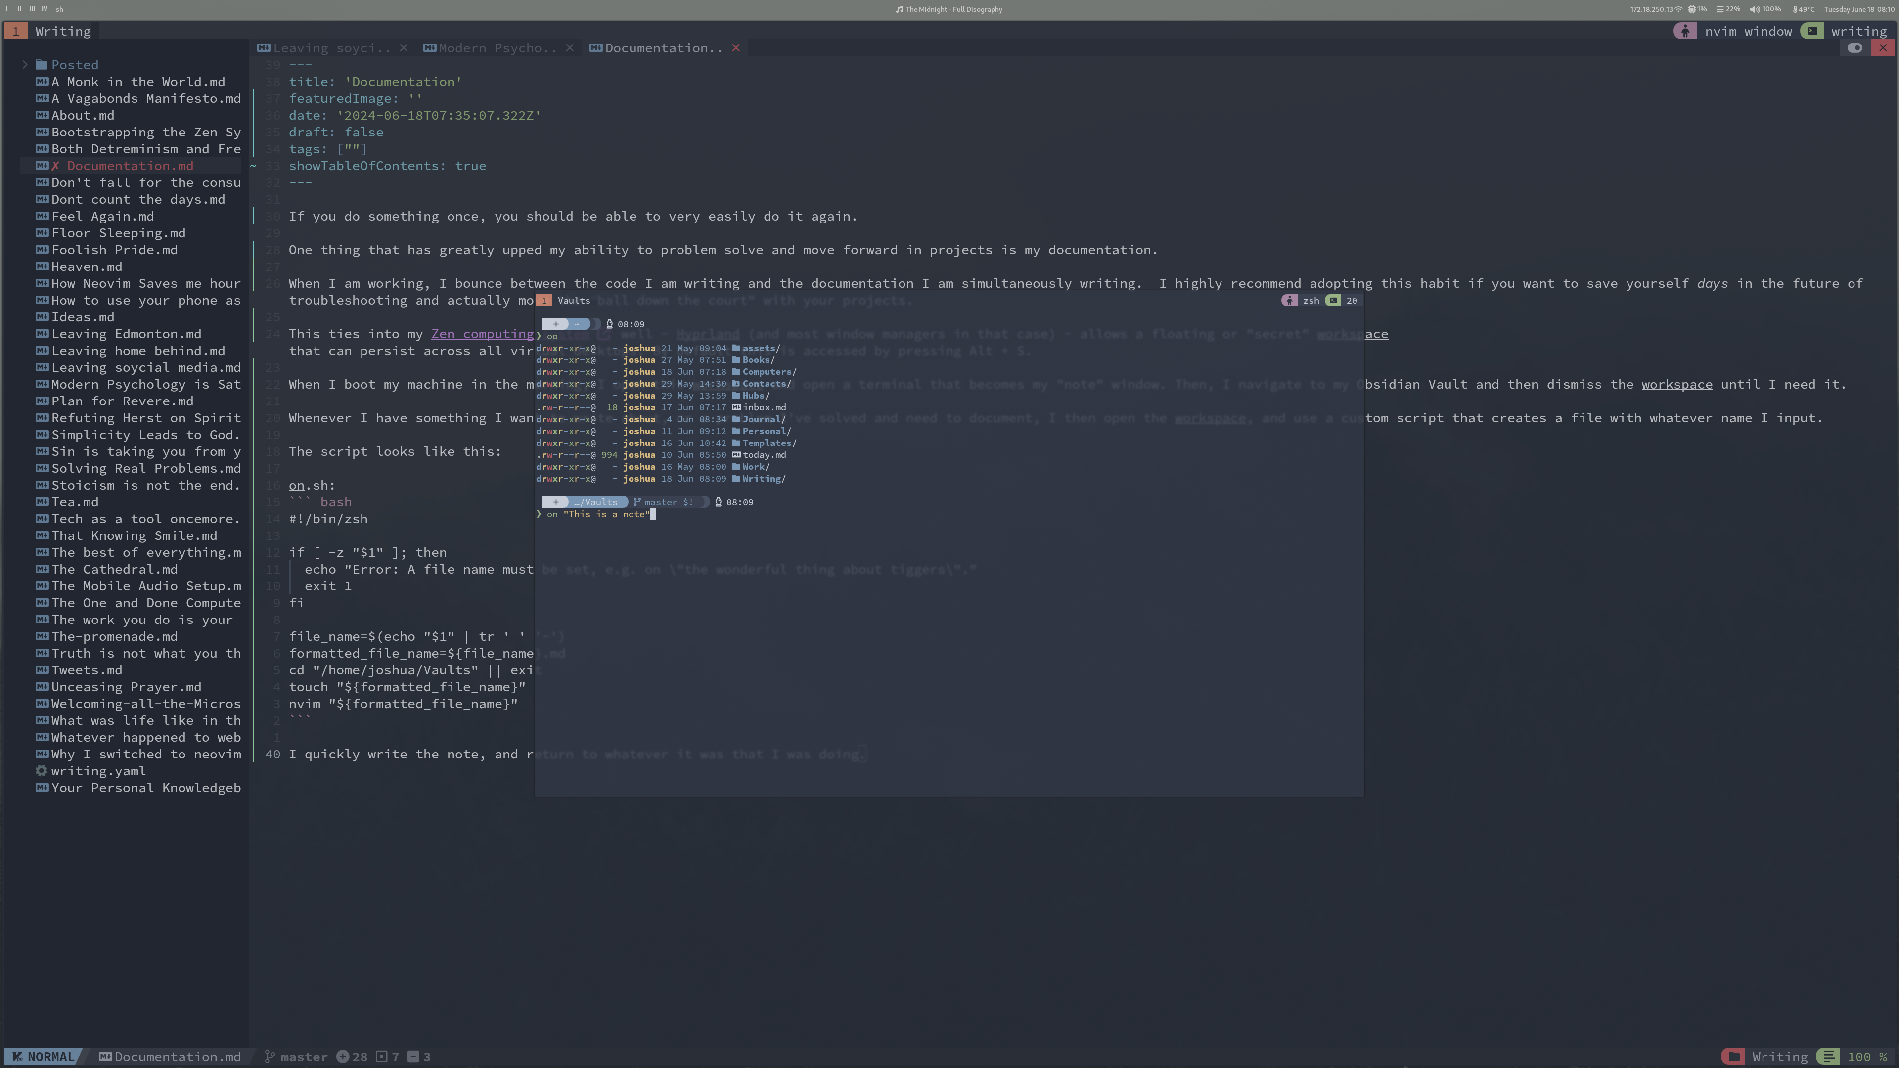Image resolution: width=1899 pixels, height=1068 pixels.
Task: Click the red folder icon beside Writing in statusline
Action: point(1733,1057)
